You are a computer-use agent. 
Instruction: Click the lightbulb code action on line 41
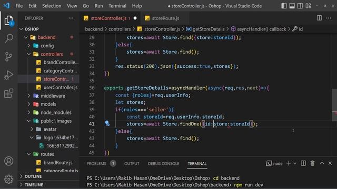(107, 123)
